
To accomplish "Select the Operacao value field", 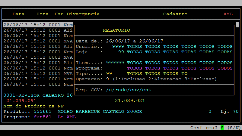I will pos(107,79).
